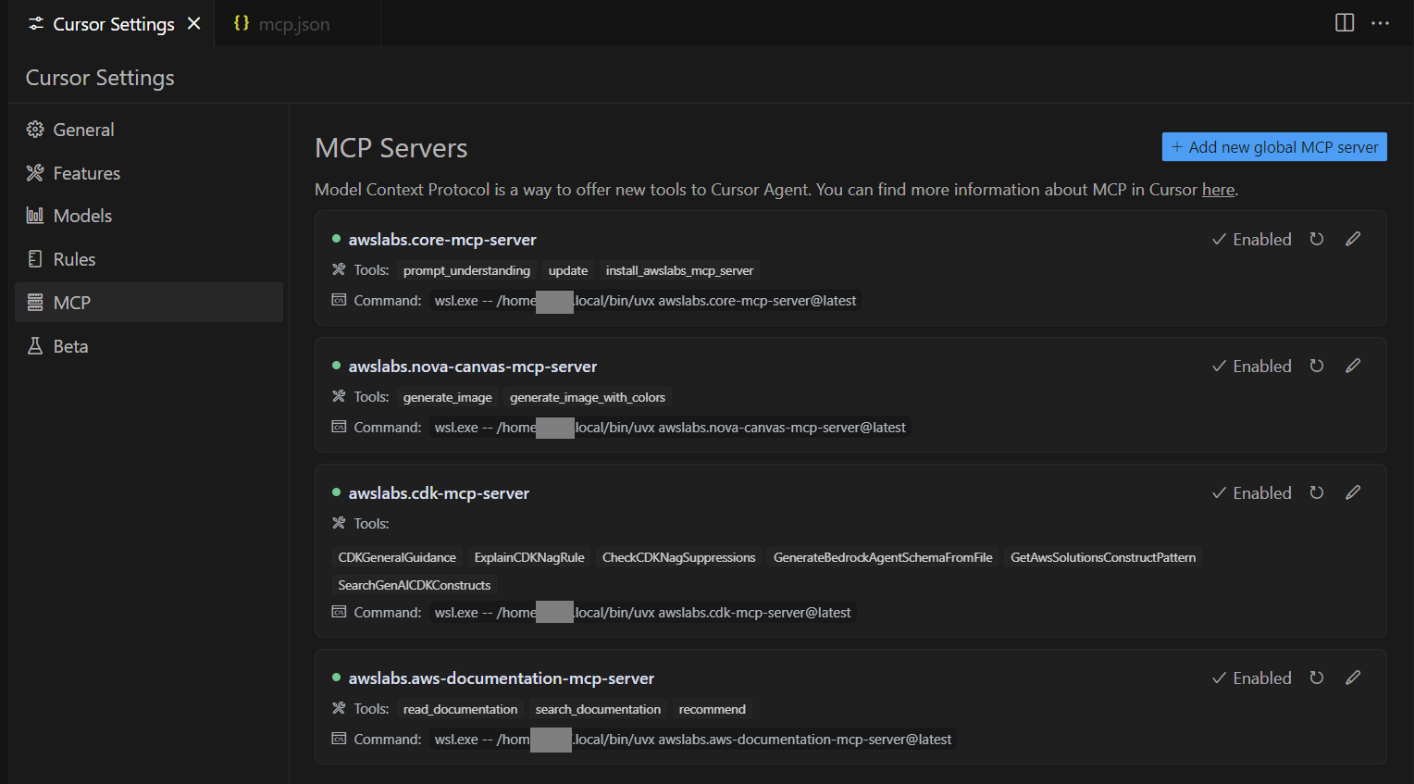Click the Rules notebook icon

click(x=35, y=259)
